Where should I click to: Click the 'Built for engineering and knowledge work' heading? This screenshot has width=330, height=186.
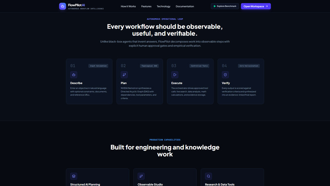tap(165, 151)
